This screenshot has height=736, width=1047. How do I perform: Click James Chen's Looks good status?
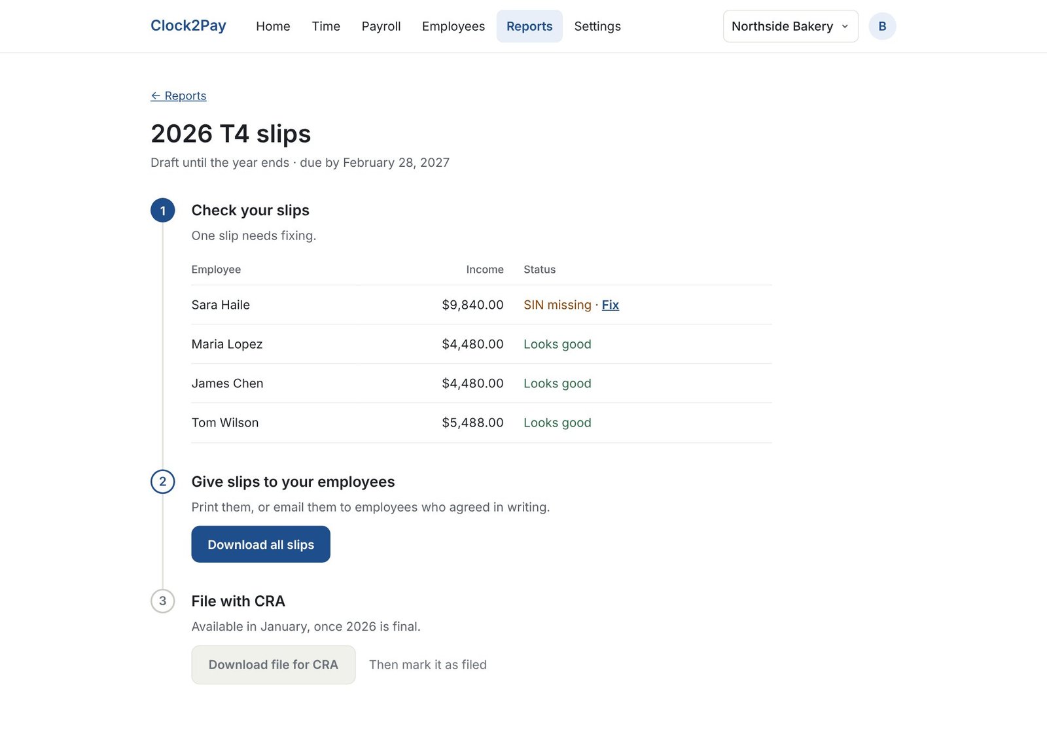558,383
